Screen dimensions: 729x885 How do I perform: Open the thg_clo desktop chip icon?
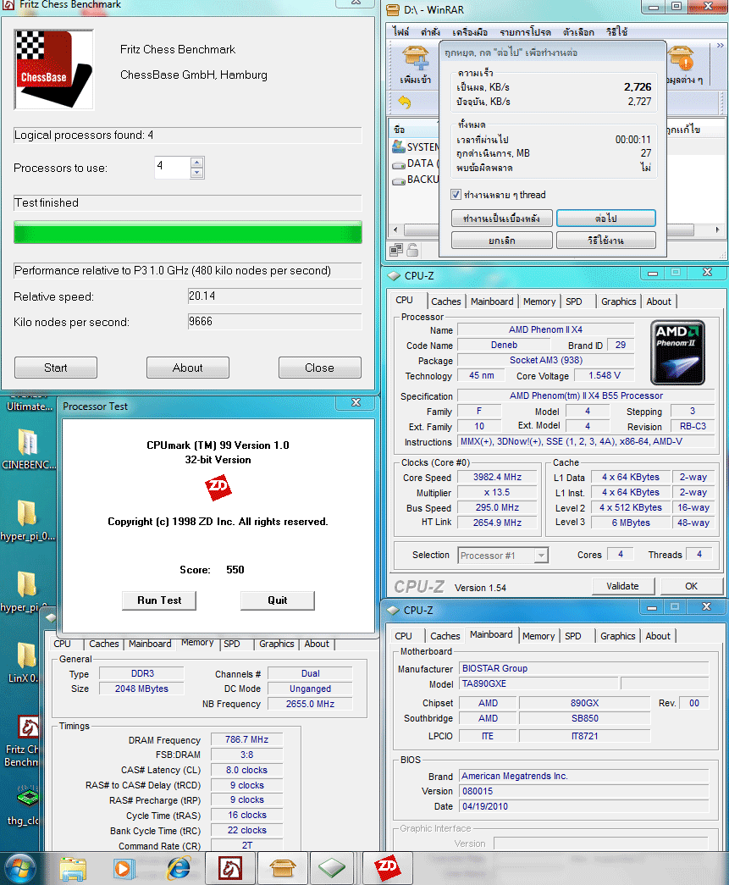point(23,805)
